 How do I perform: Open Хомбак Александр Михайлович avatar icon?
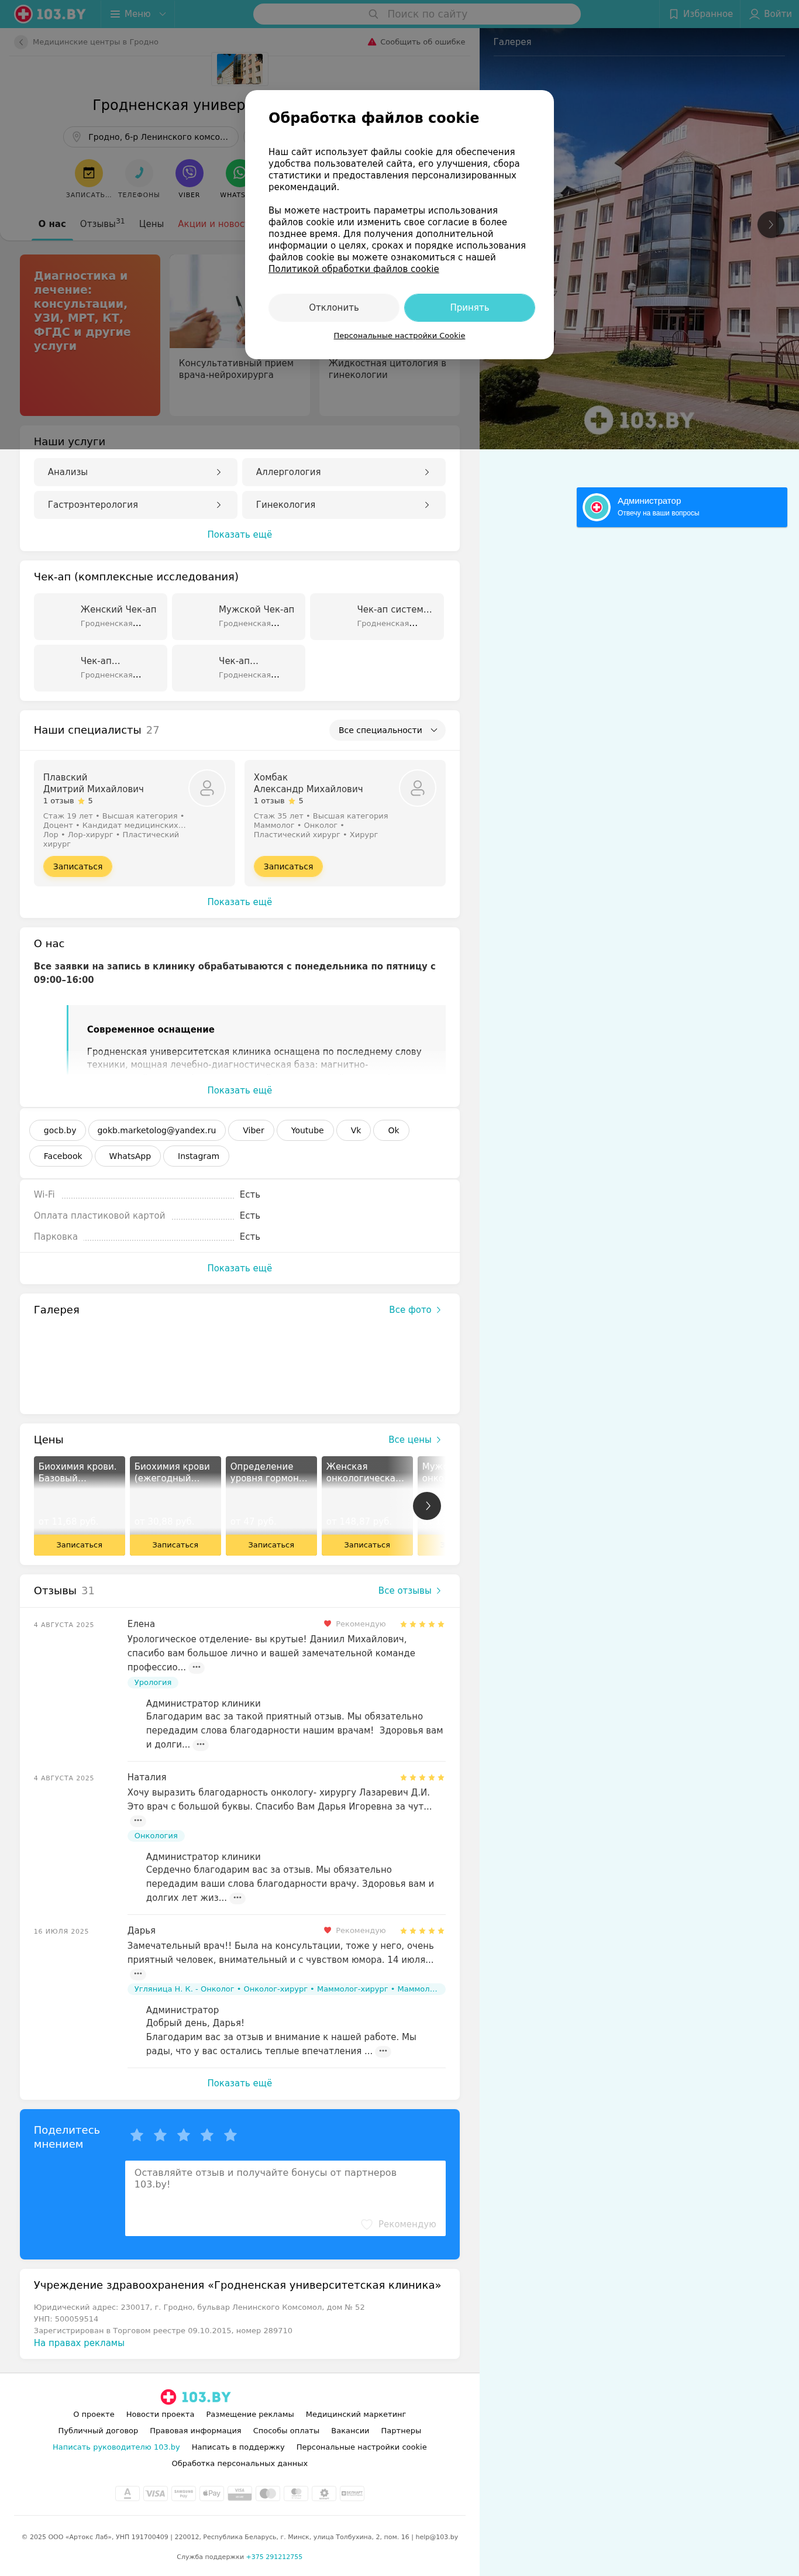(x=418, y=788)
